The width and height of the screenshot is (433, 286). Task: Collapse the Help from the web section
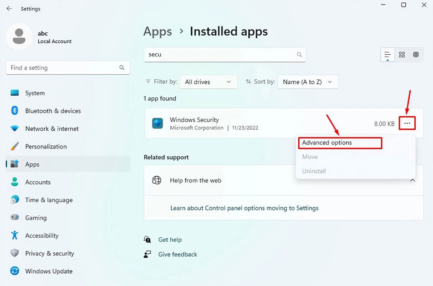[x=413, y=180]
